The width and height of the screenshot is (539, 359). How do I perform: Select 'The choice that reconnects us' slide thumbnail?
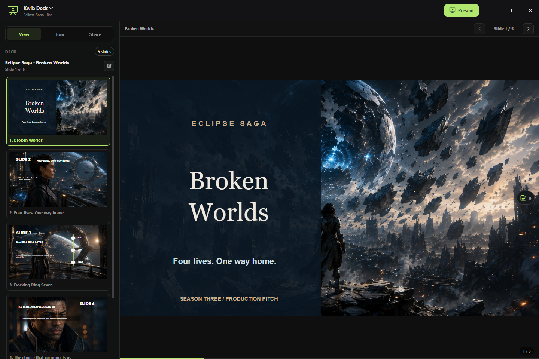pos(58,327)
